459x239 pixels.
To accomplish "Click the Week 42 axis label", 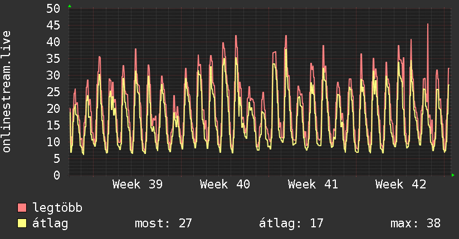I will [401, 185].
